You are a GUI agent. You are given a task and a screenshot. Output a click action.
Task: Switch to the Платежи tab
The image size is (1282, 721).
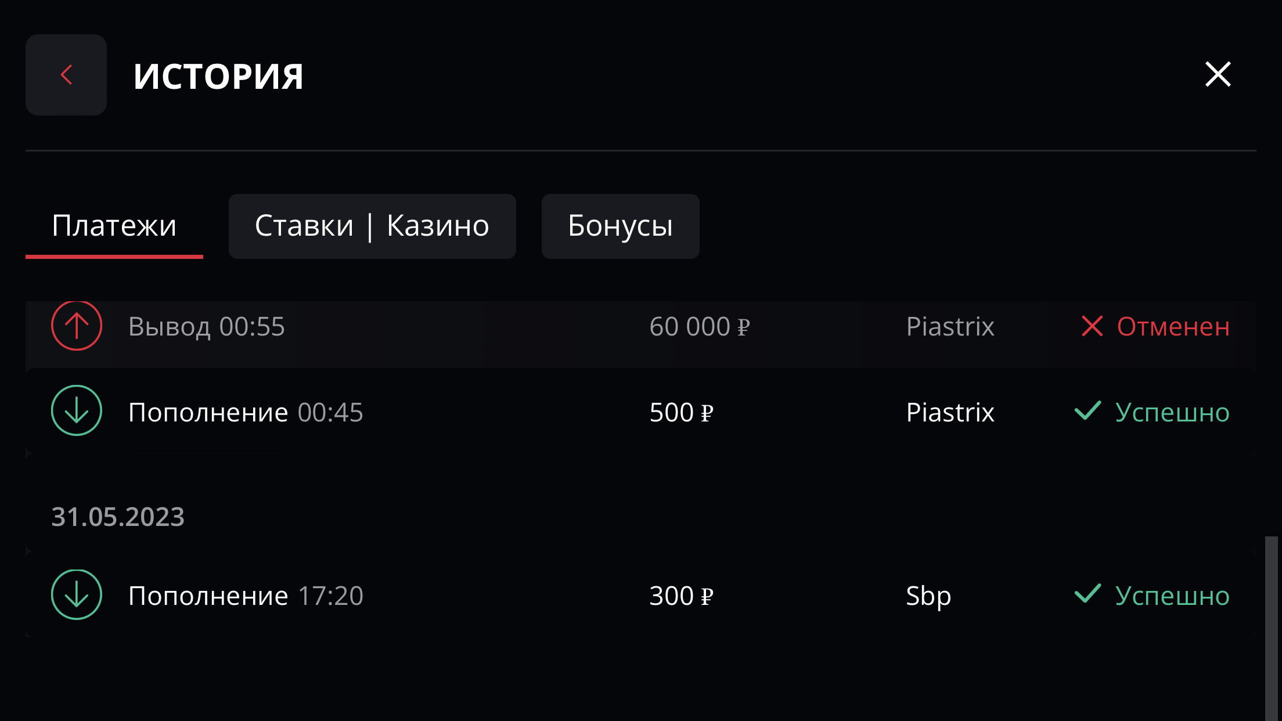(x=114, y=226)
